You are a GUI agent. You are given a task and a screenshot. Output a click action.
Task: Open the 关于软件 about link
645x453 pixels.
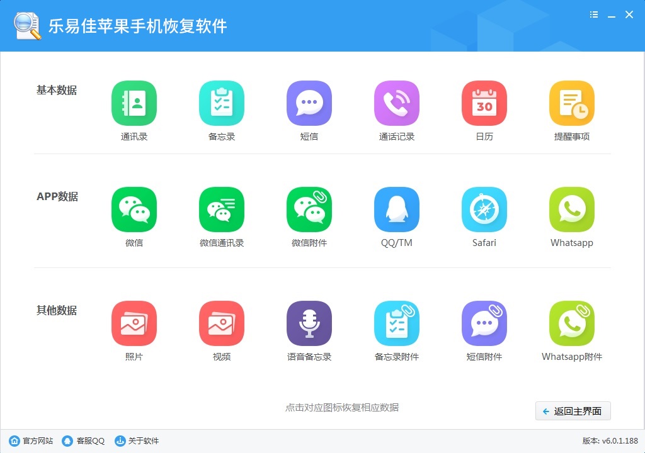(137, 441)
